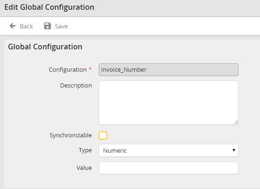Click the Back button label

[x=27, y=27]
